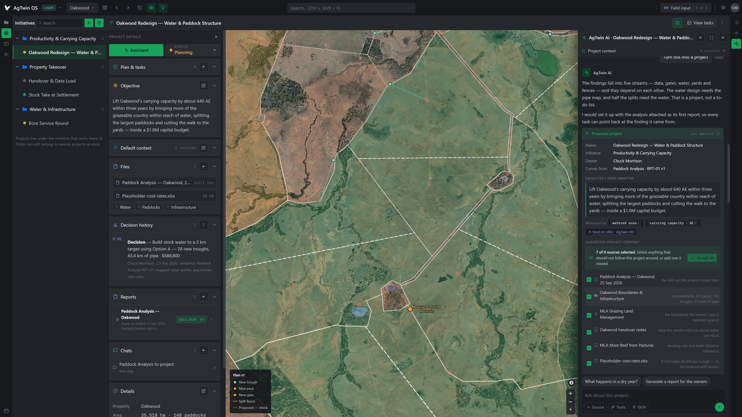This screenshot has height=417, width=742.
Task: Click the Water tag chip
Action: point(123,207)
